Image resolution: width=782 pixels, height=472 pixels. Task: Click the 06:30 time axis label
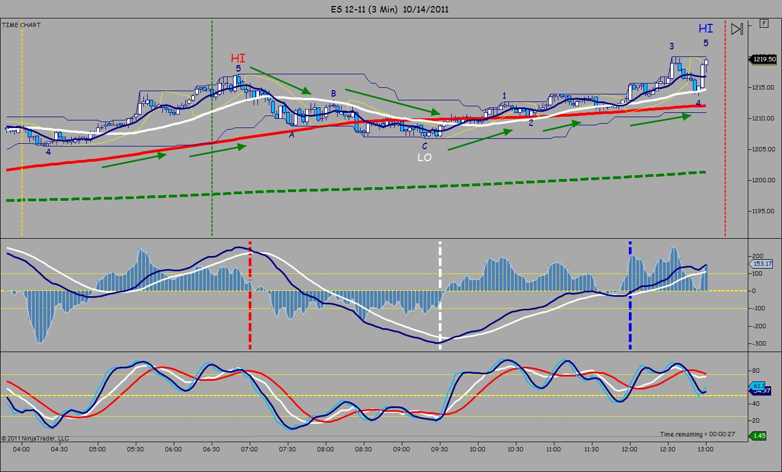point(212,449)
